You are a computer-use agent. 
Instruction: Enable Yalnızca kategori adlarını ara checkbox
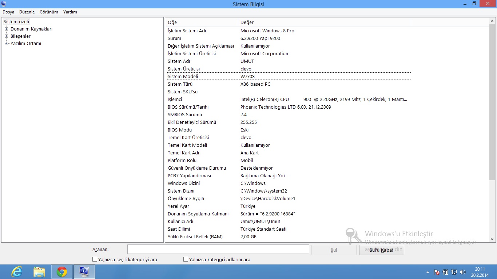coord(186,259)
